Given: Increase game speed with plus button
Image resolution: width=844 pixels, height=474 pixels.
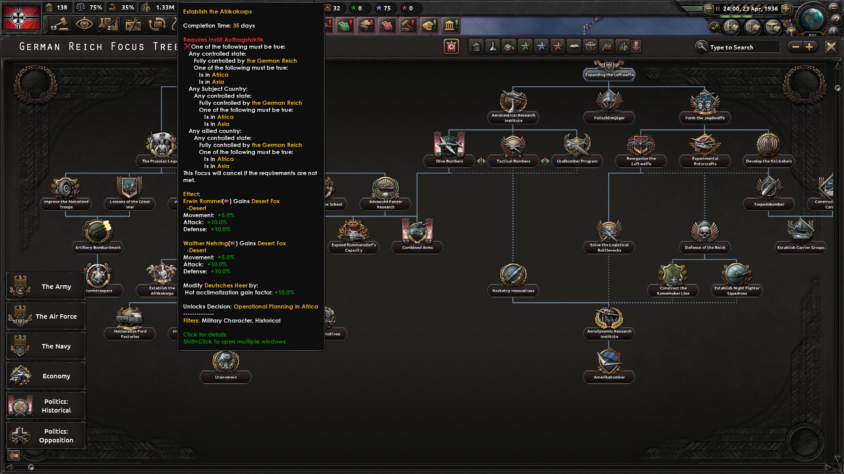Looking at the screenshot, I should 786,8.
